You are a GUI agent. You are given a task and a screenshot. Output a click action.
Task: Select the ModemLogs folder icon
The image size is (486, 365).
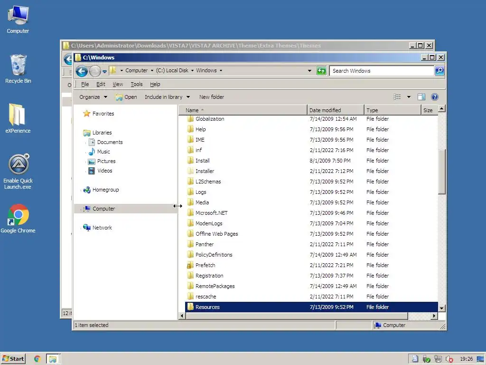point(191,223)
